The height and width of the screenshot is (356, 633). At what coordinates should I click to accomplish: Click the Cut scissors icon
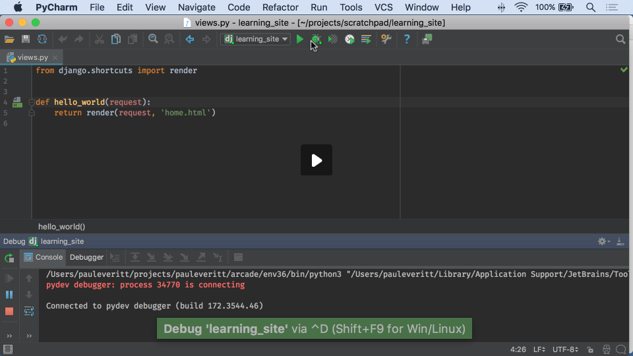click(100, 39)
